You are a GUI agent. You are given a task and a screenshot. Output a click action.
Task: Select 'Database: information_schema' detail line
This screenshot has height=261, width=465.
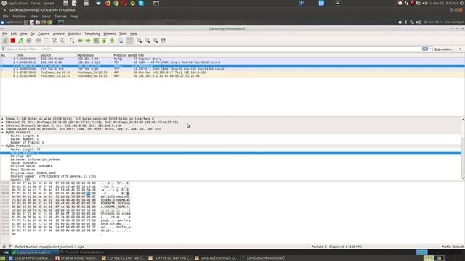click(x=35, y=159)
